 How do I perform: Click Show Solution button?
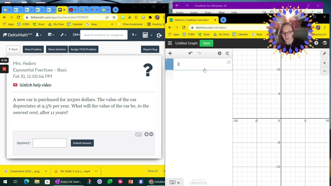(x=57, y=49)
